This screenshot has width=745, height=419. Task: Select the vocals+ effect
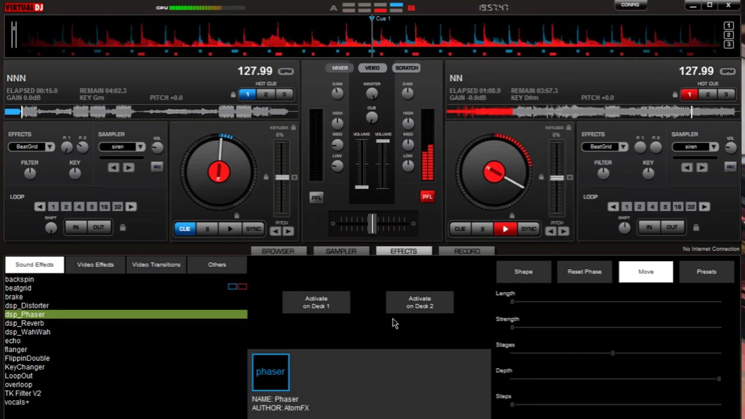tap(17, 402)
